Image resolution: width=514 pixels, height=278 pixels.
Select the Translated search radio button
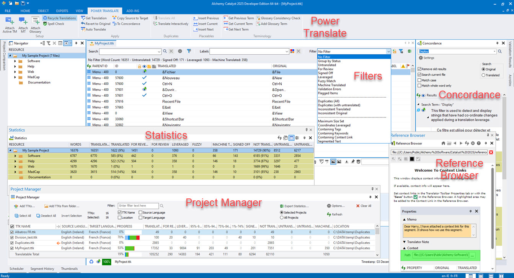pos(483,75)
